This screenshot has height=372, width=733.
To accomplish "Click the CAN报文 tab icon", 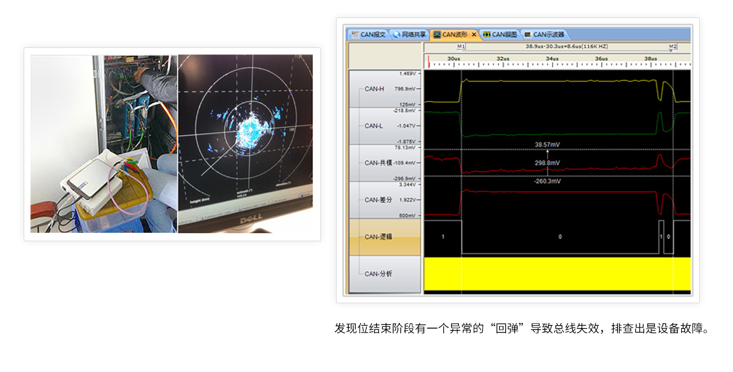I will coord(355,34).
